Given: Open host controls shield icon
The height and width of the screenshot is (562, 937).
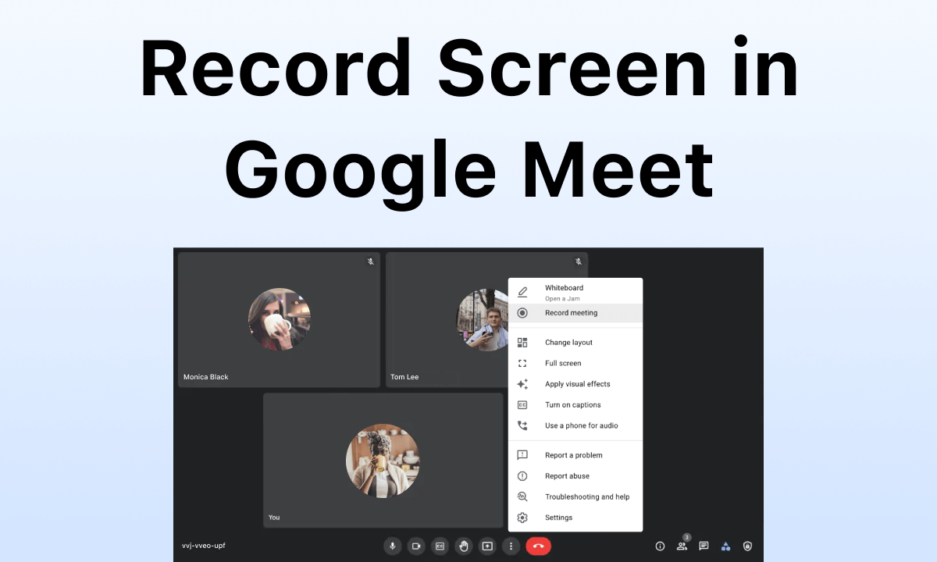Looking at the screenshot, I should point(747,546).
